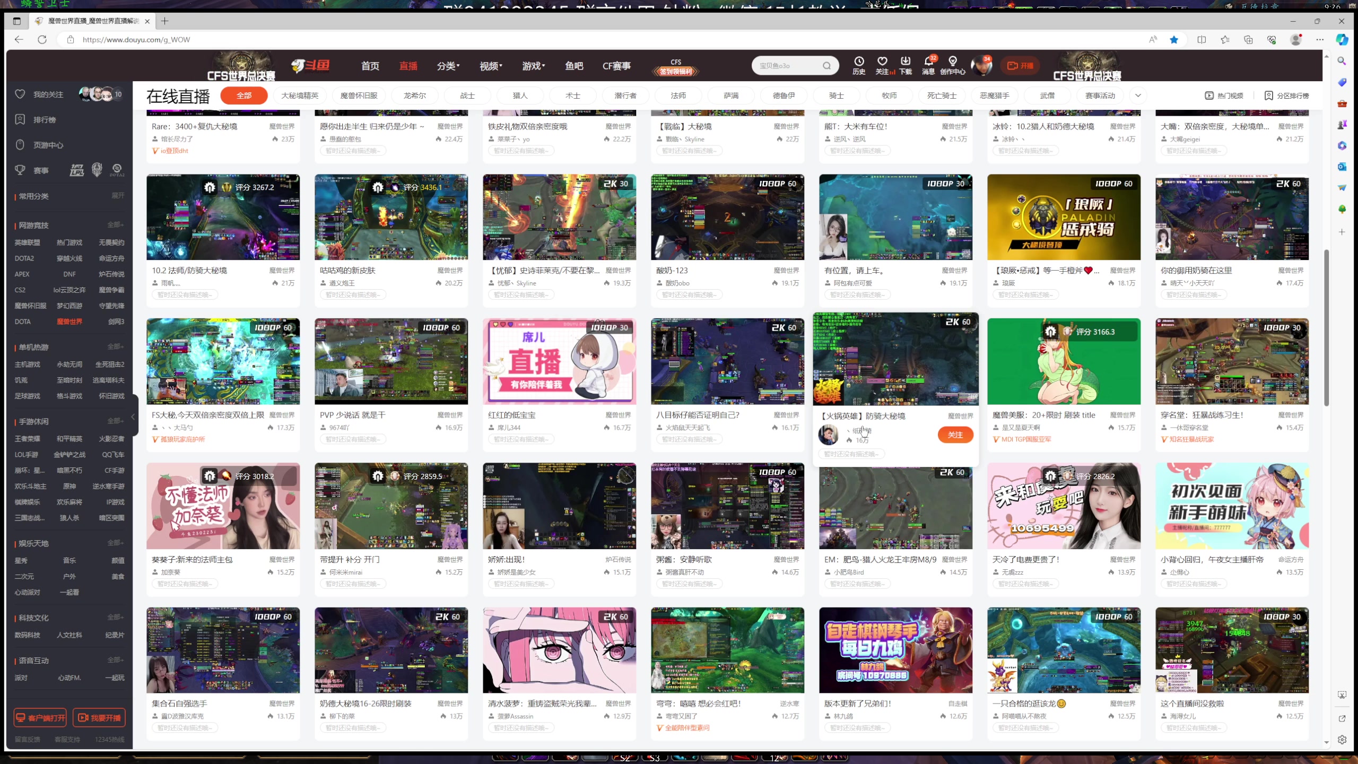This screenshot has height=764, width=1358.
Task: Open the 赛事 trophy entry in the sidebar
Action: pos(32,170)
